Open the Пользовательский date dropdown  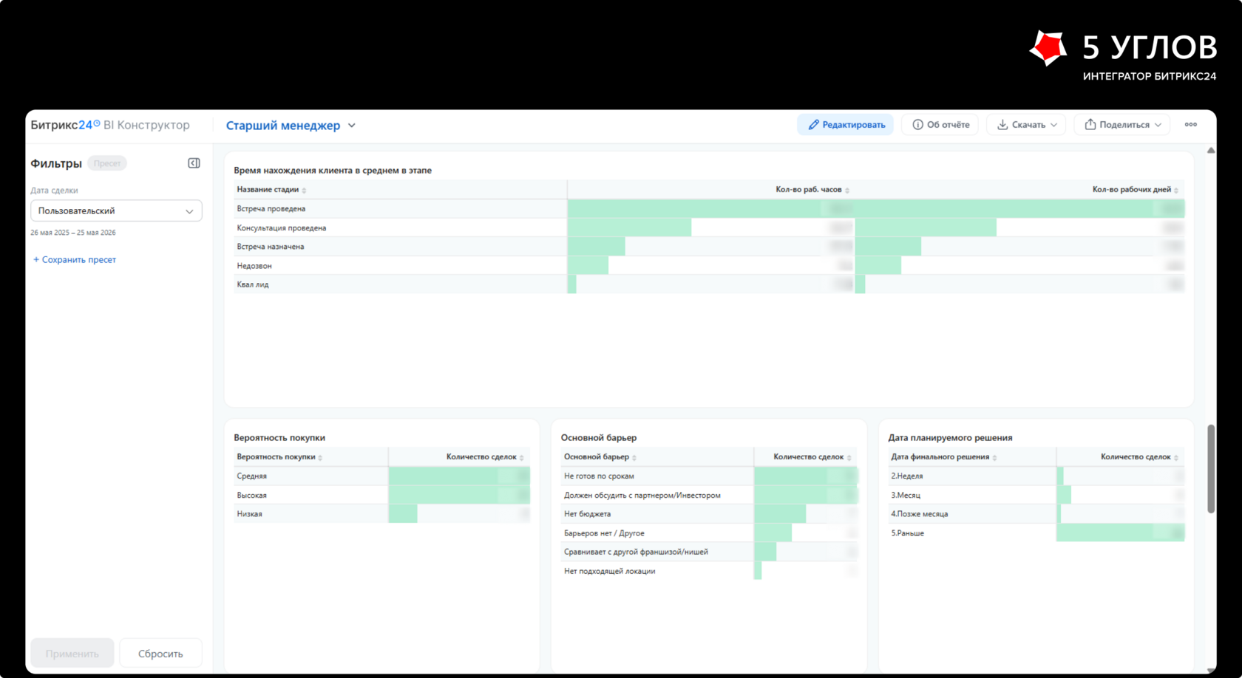pos(116,210)
